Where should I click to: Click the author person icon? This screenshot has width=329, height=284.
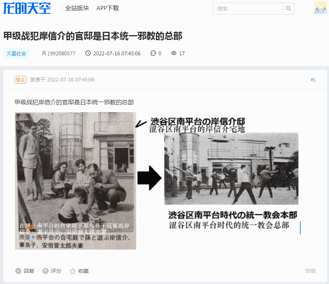click(44, 53)
